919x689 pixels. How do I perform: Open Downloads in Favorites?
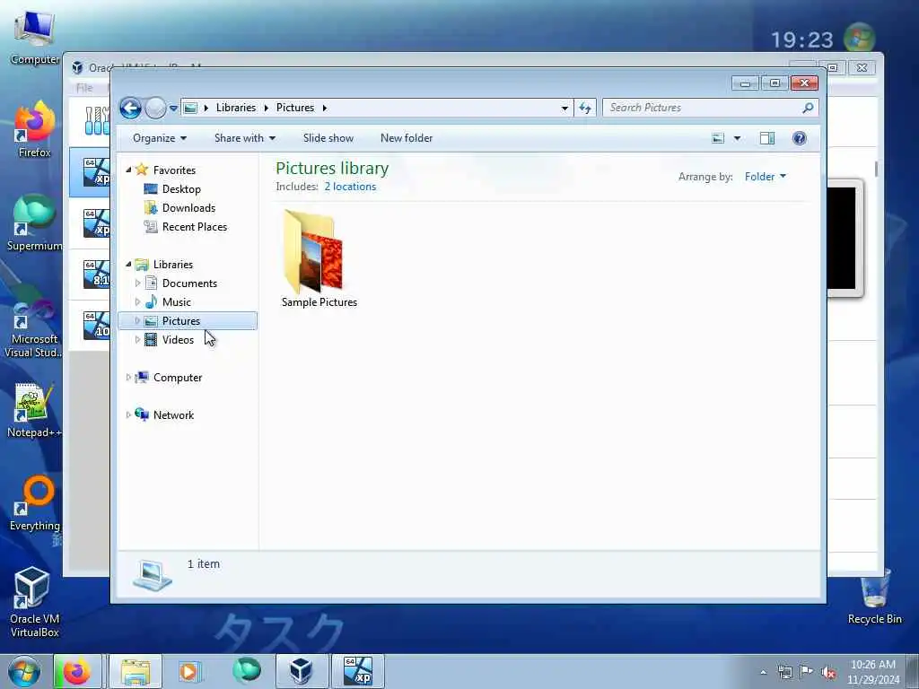coord(188,208)
